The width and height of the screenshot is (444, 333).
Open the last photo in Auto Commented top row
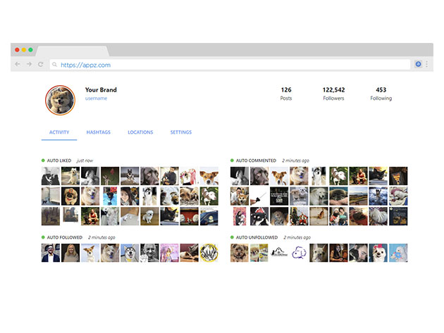tap(398, 176)
